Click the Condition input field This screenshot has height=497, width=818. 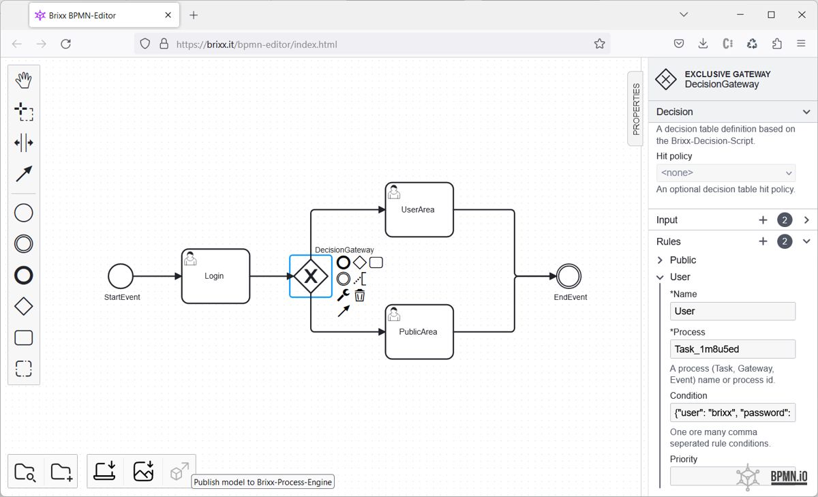pos(732,412)
